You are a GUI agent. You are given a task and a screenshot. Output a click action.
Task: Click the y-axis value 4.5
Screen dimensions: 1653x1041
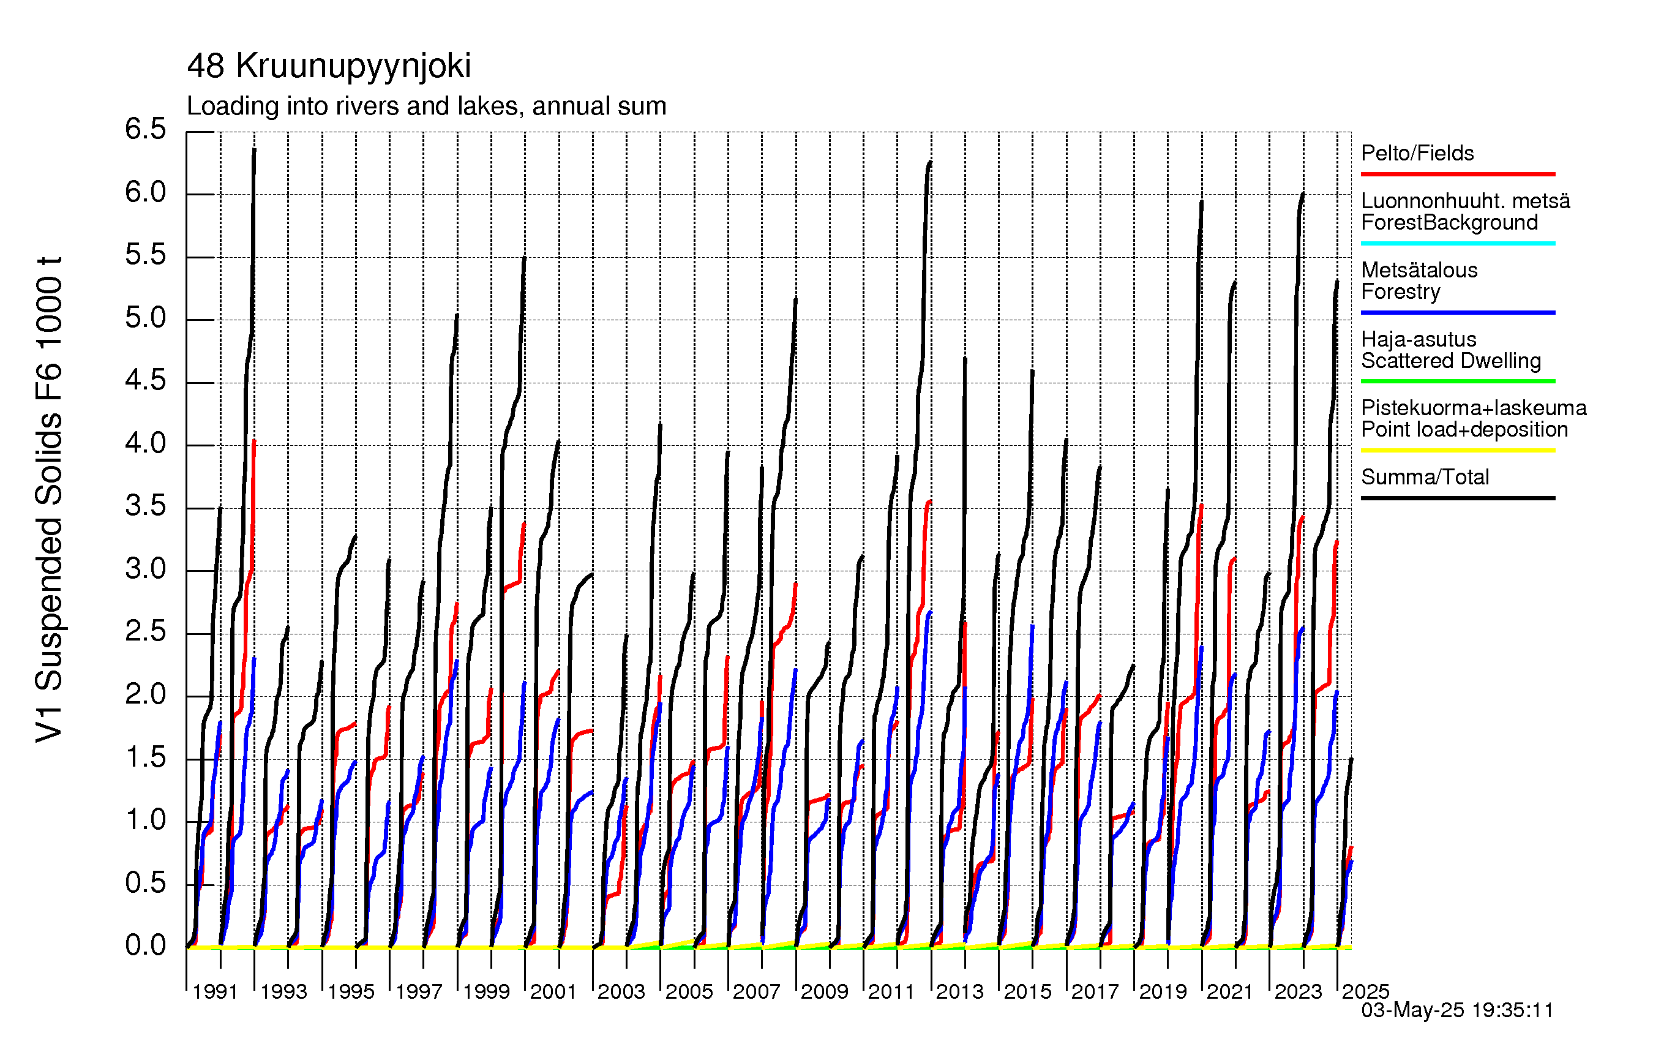pyautogui.click(x=146, y=380)
